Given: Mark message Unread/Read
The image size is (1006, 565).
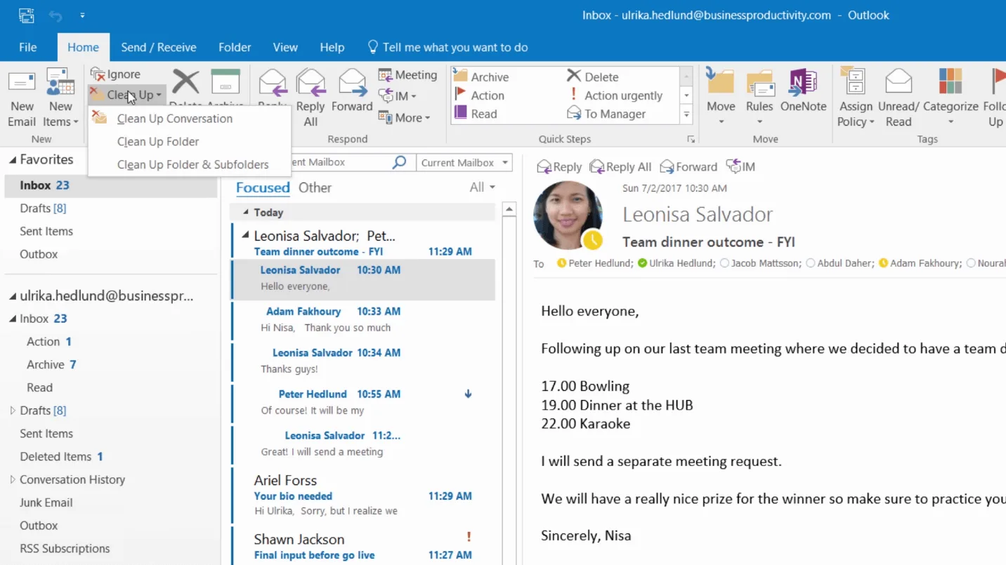Looking at the screenshot, I should coord(899,98).
